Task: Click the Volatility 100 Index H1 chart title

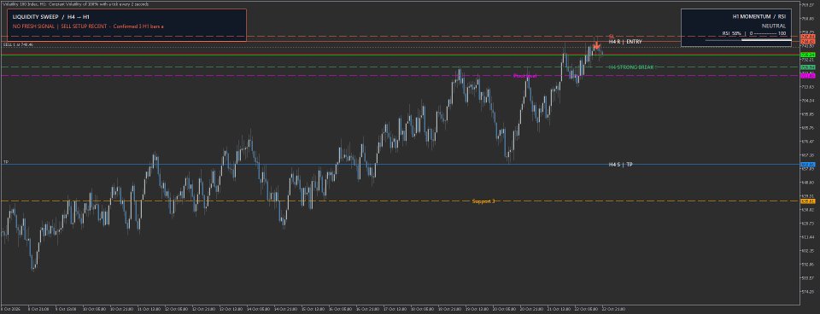Action: click(x=75, y=4)
